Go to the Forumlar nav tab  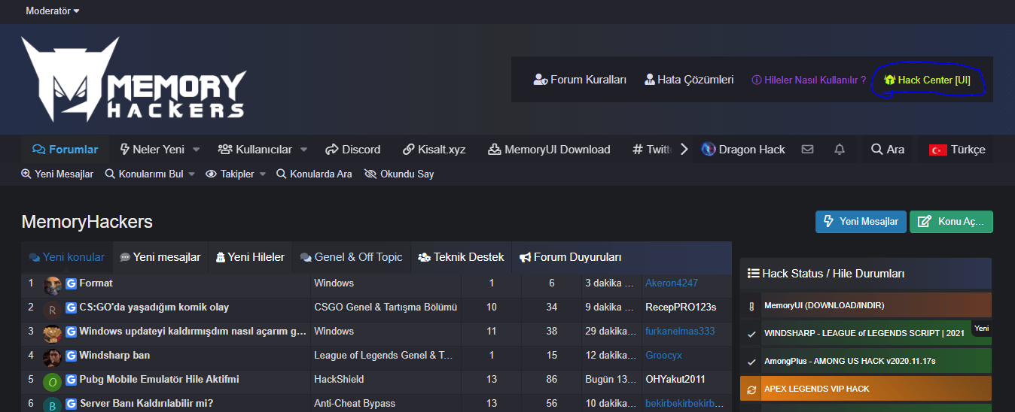point(66,149)
